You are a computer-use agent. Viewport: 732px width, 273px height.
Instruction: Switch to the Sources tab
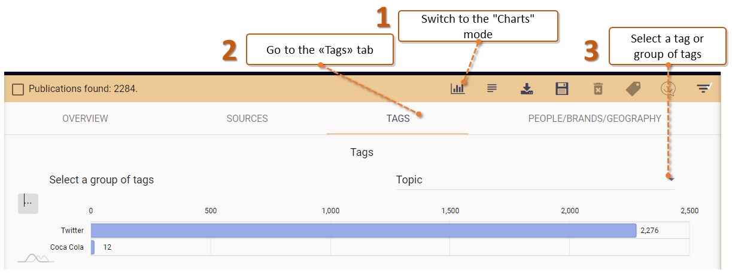(247, 118)
